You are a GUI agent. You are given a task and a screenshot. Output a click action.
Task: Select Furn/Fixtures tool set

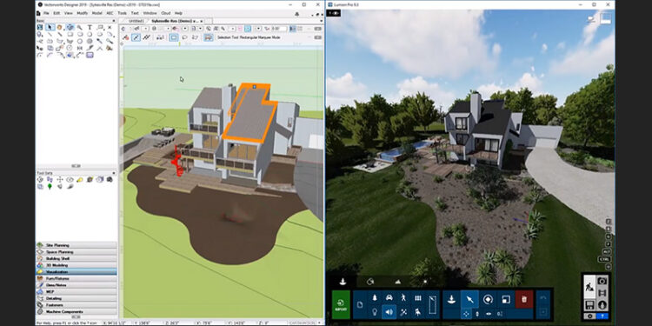click(x=77, y=278)
